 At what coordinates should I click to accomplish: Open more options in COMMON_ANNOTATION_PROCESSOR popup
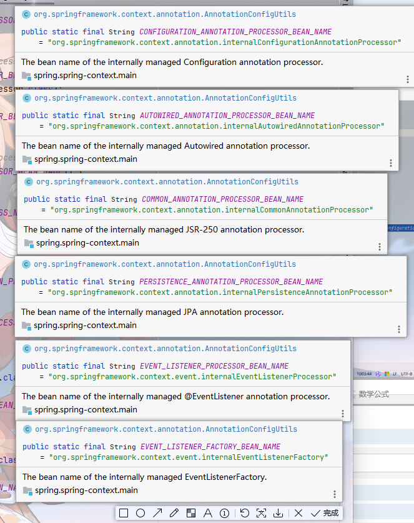click(x=379, y=246)
